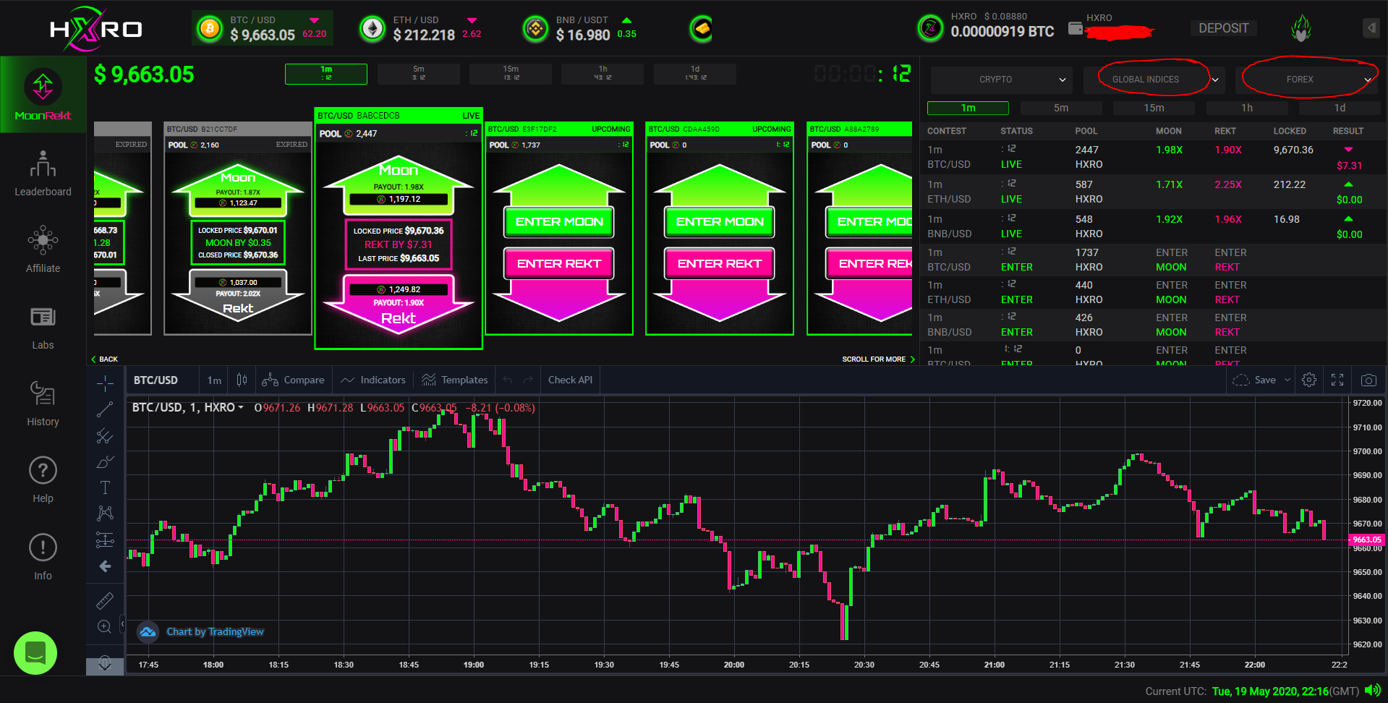The image size is (1388, 703).
Task: Enter fullscreen mode on the chart
Action: coord(1337,380)
